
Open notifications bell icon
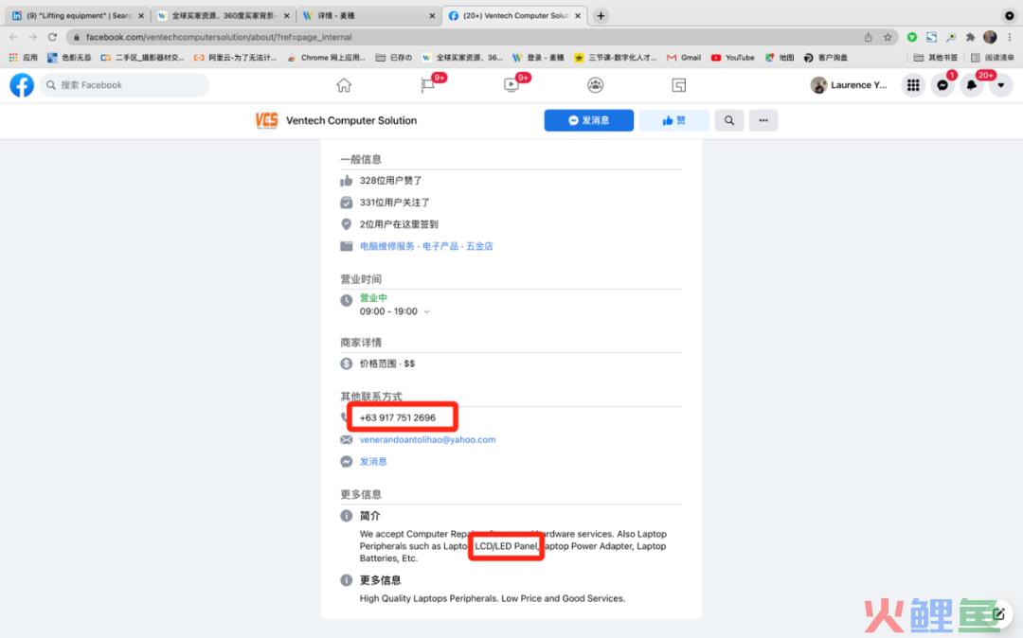[972, 84]
